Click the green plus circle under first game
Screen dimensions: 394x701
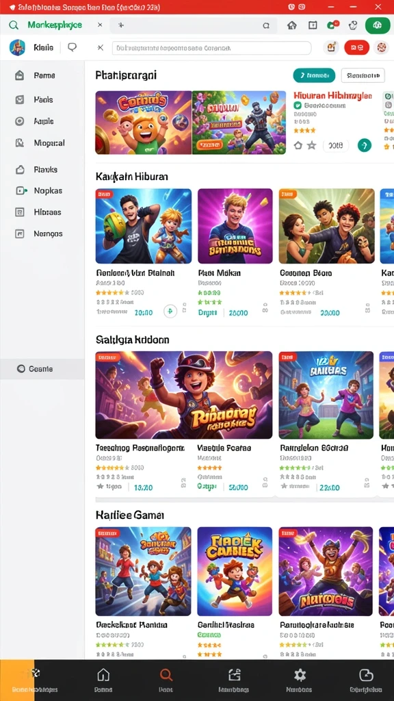pyautogui.click(x=170, y=311)
